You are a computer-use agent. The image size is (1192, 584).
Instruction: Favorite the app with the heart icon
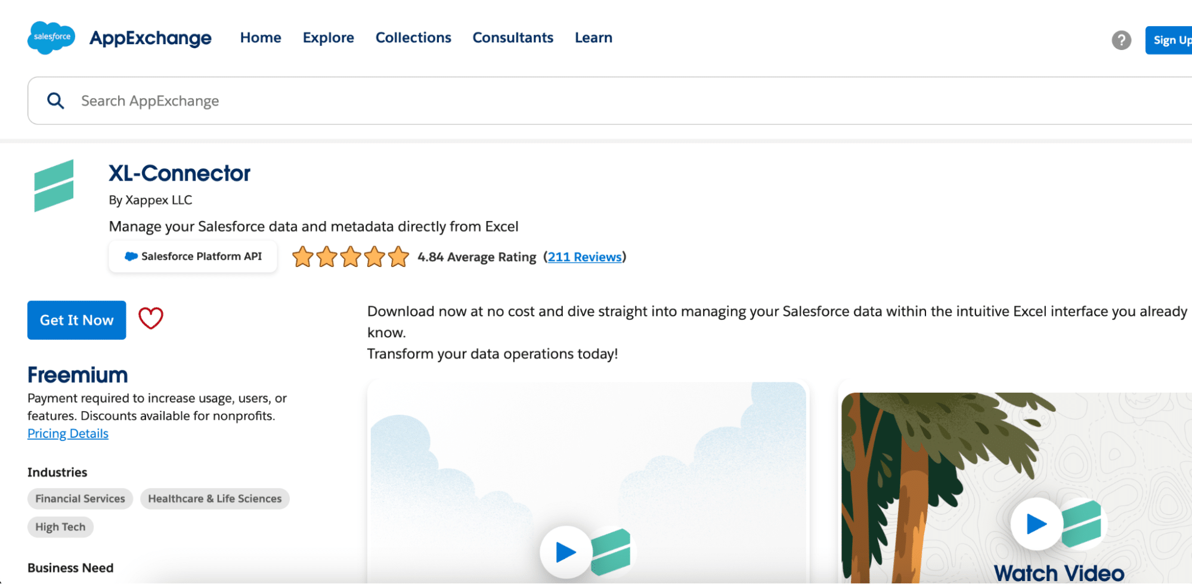pyautogui.click(x=151, y=318)
